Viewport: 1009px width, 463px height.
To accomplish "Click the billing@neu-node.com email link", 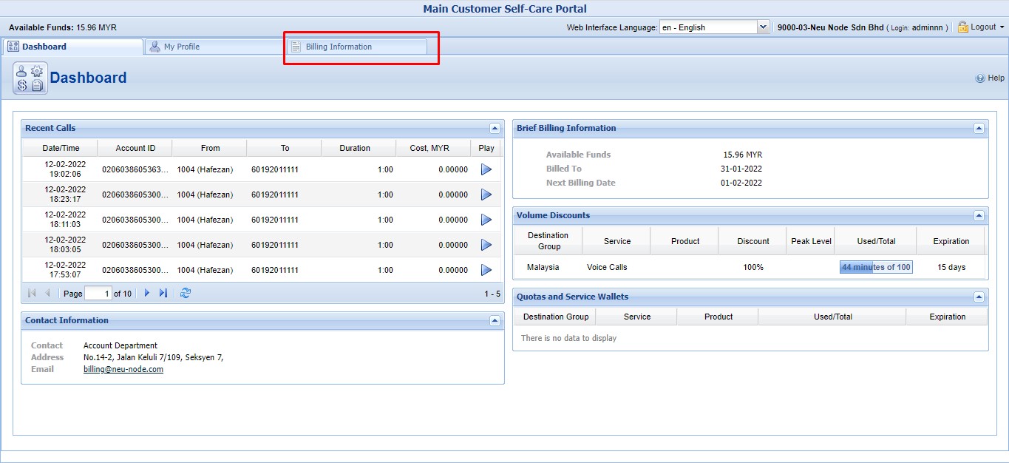I will (123, 369).
